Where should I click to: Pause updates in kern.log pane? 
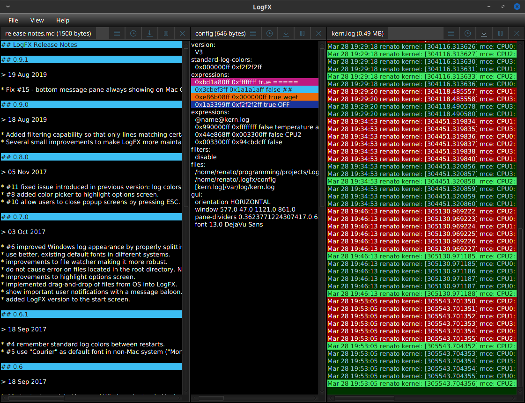tap(501, 34)
